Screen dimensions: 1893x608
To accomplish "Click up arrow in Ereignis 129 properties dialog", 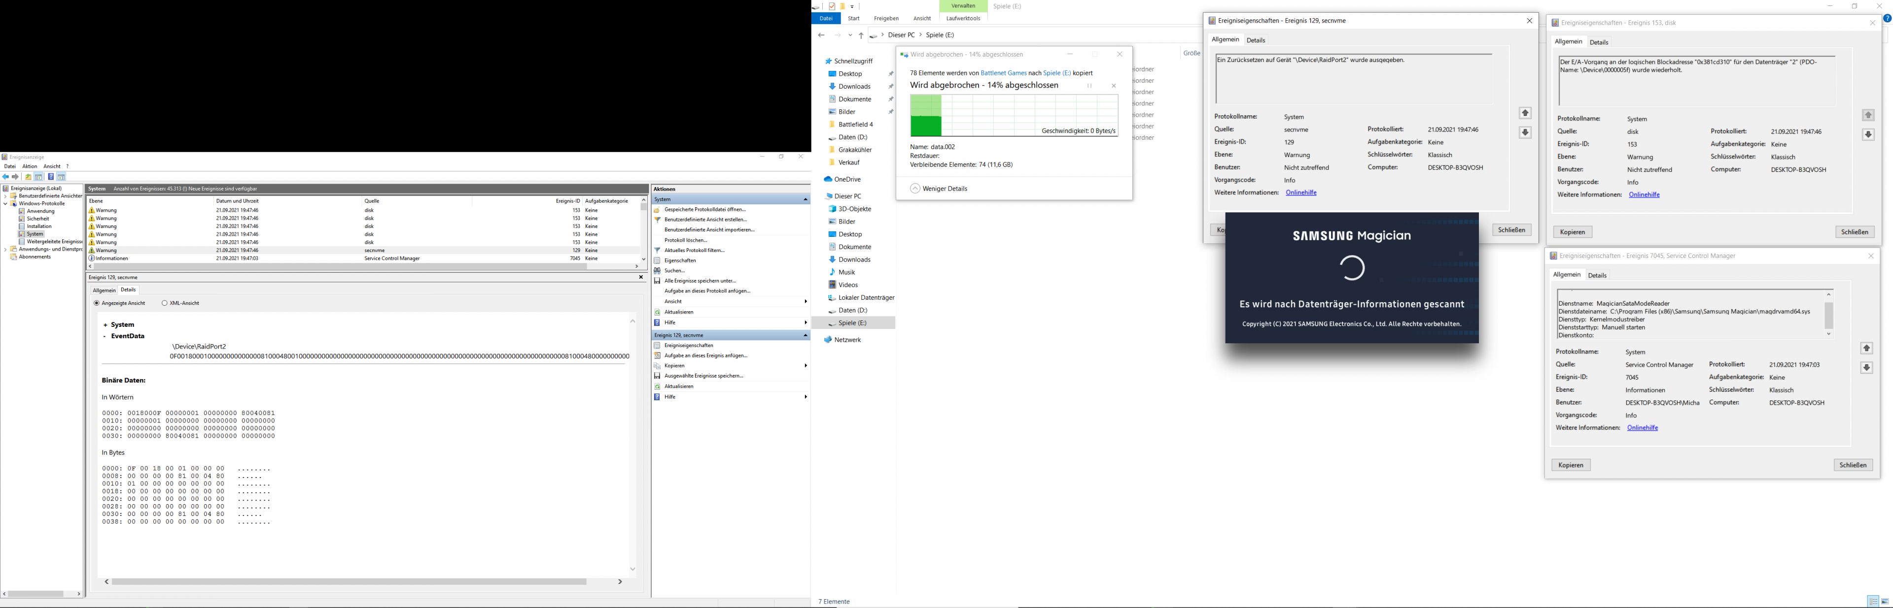I will [x=1525, y=113].
